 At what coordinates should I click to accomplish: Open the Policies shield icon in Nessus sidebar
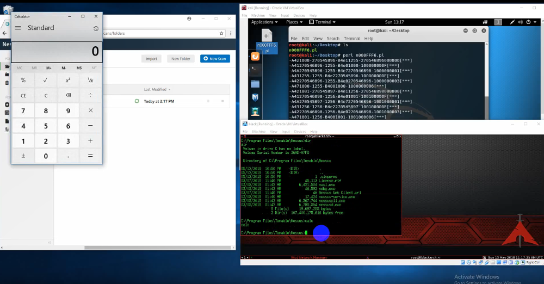7,104
